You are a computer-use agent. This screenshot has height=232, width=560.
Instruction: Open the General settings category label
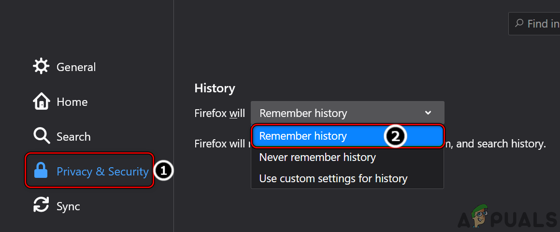pos(76,67)
